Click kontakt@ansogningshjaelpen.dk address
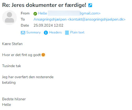The image size is (132, 110). coord(97,19)
